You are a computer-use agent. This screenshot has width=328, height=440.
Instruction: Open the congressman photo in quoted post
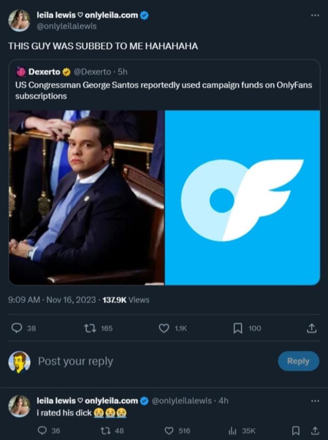[87, 197]
